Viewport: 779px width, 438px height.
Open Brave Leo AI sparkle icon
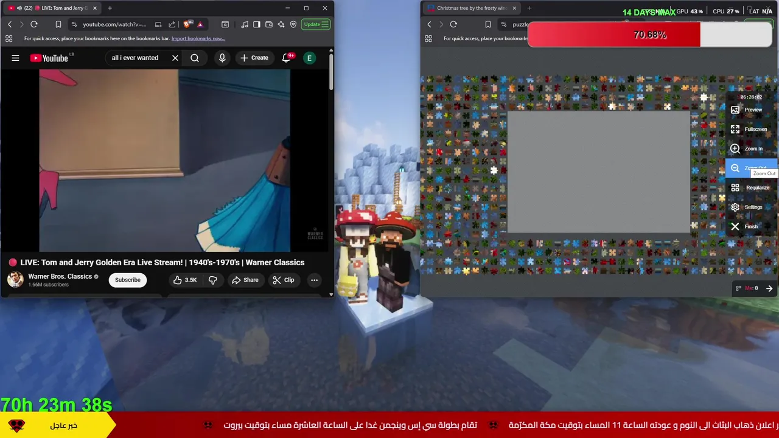[281, 24]
